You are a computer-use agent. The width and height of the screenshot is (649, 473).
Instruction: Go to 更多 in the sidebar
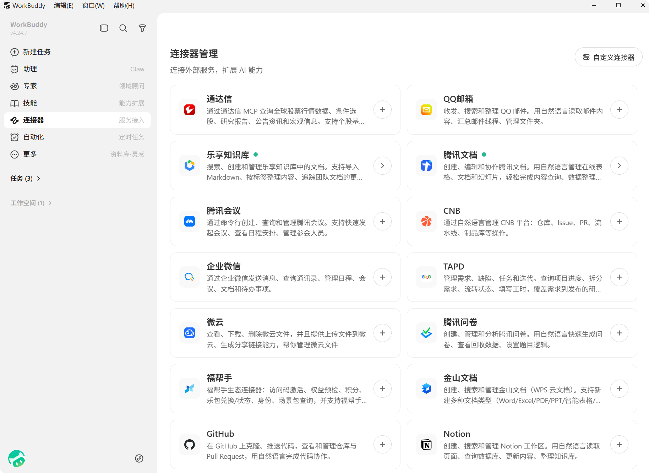point(77,154)
